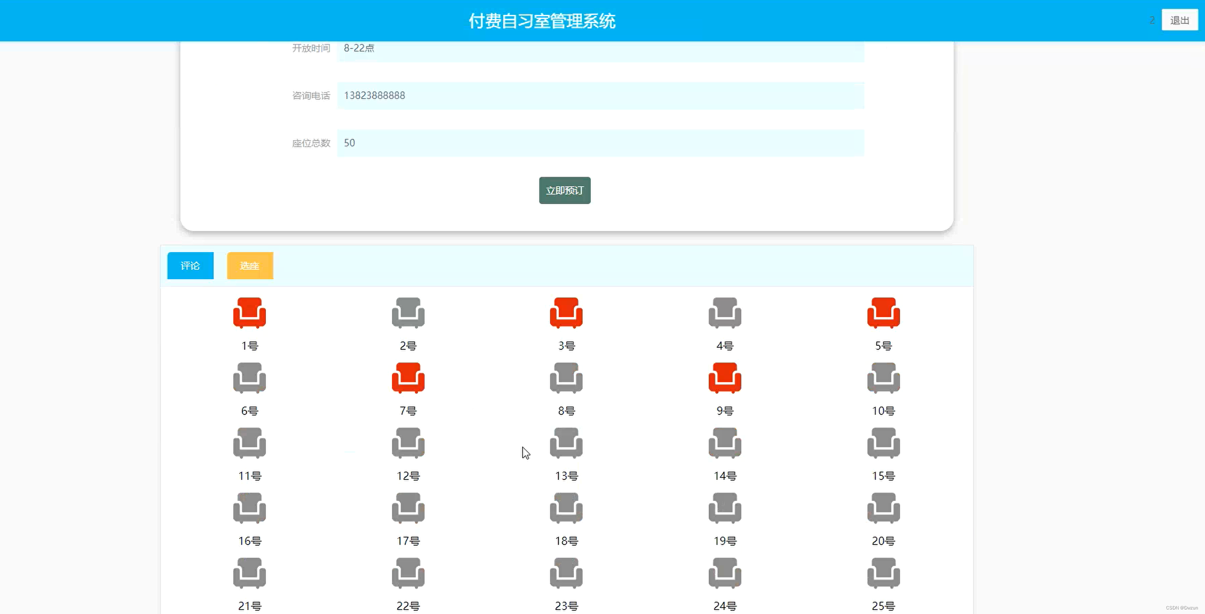1205x614 pixels.
Task: Select the gray seat icon for 2号
Action: tap(408, 313)
